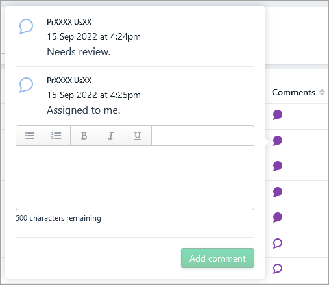
Task: Open comments from second filled purple bubble
Action: click(x=278, y=141)
